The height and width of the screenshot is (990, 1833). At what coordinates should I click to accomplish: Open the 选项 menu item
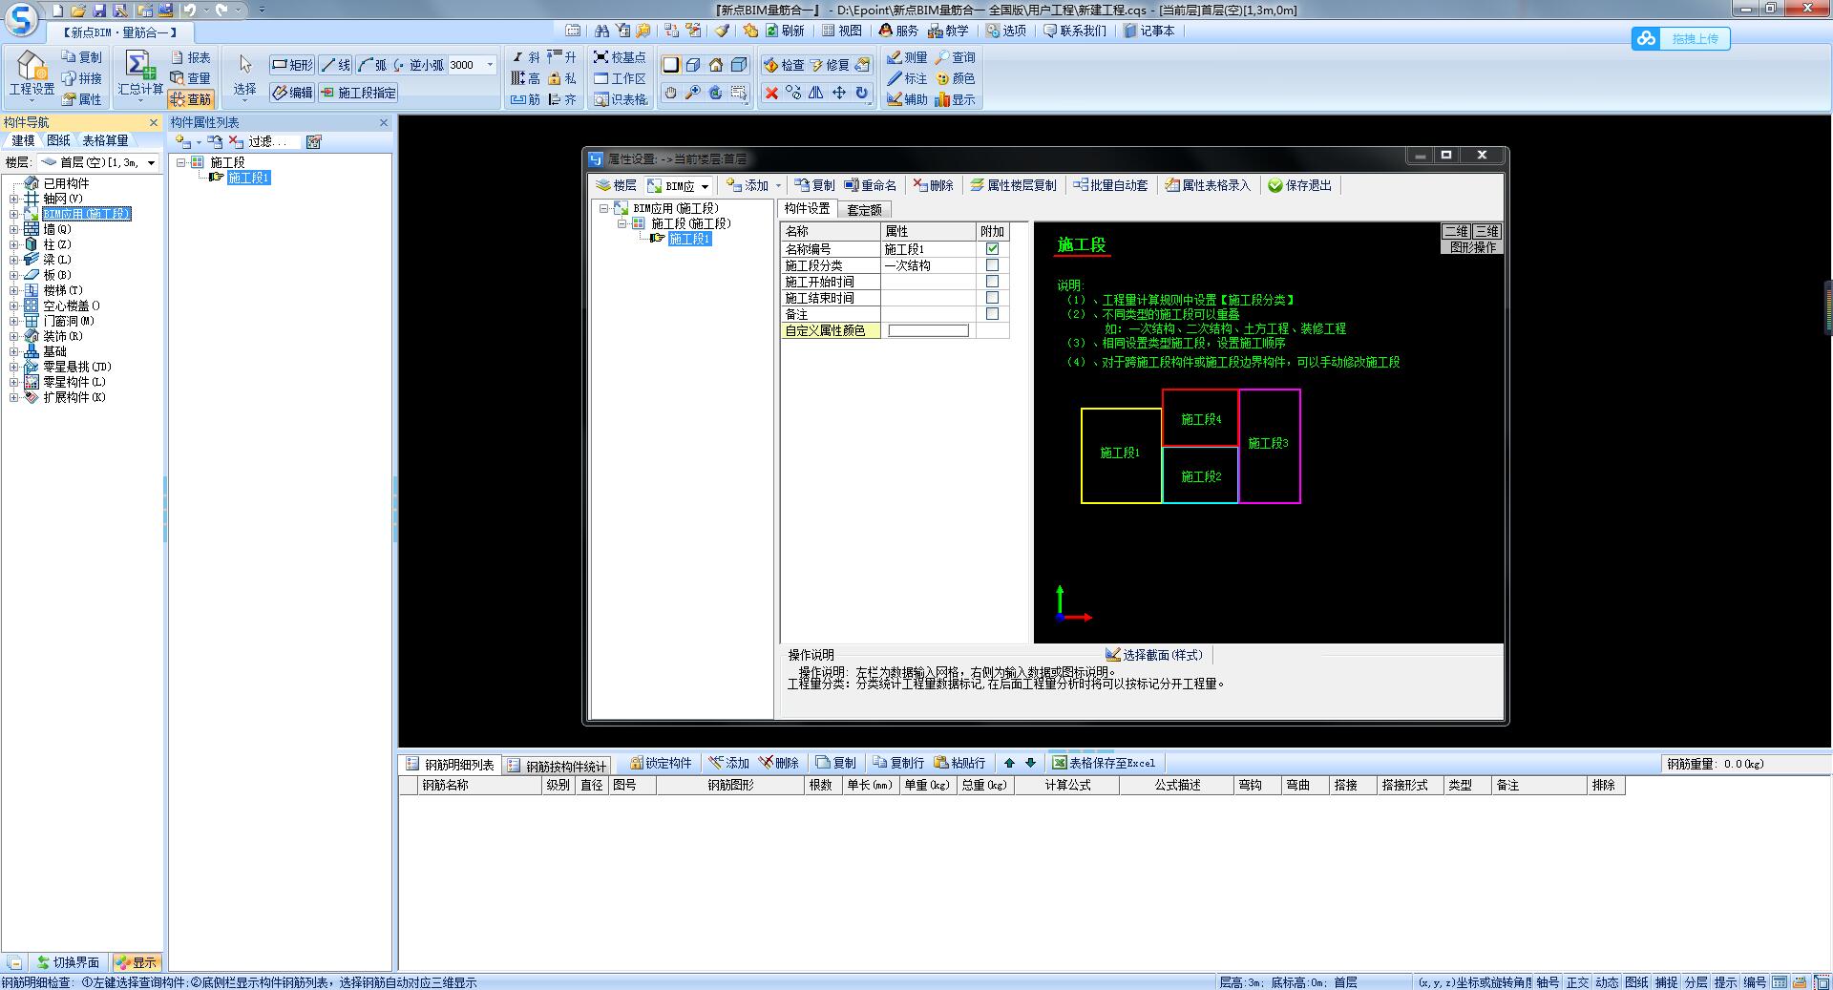point(1006,31)
